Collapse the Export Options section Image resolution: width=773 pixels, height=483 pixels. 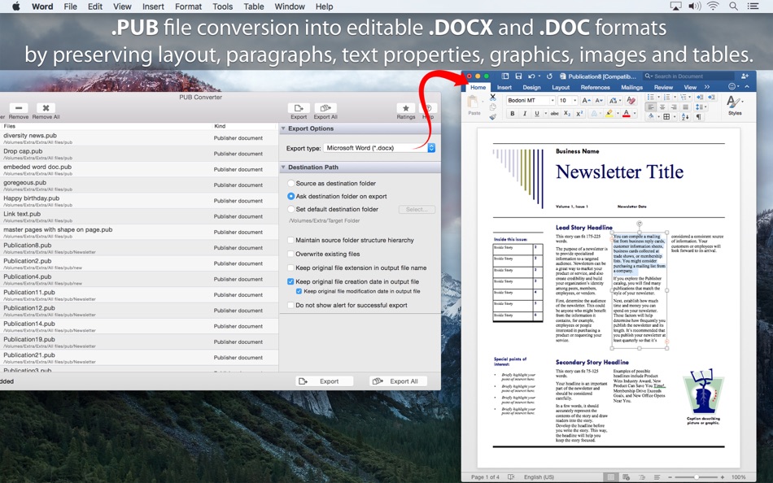(283, 128)
